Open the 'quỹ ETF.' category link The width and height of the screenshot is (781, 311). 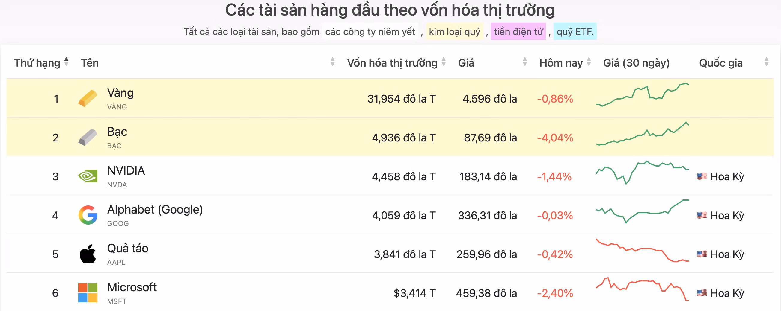[575, 31]
